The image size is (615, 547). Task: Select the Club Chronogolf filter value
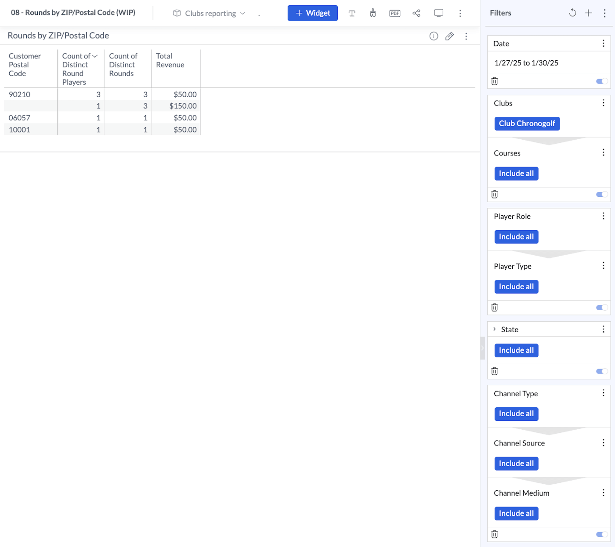click(527, 123)
